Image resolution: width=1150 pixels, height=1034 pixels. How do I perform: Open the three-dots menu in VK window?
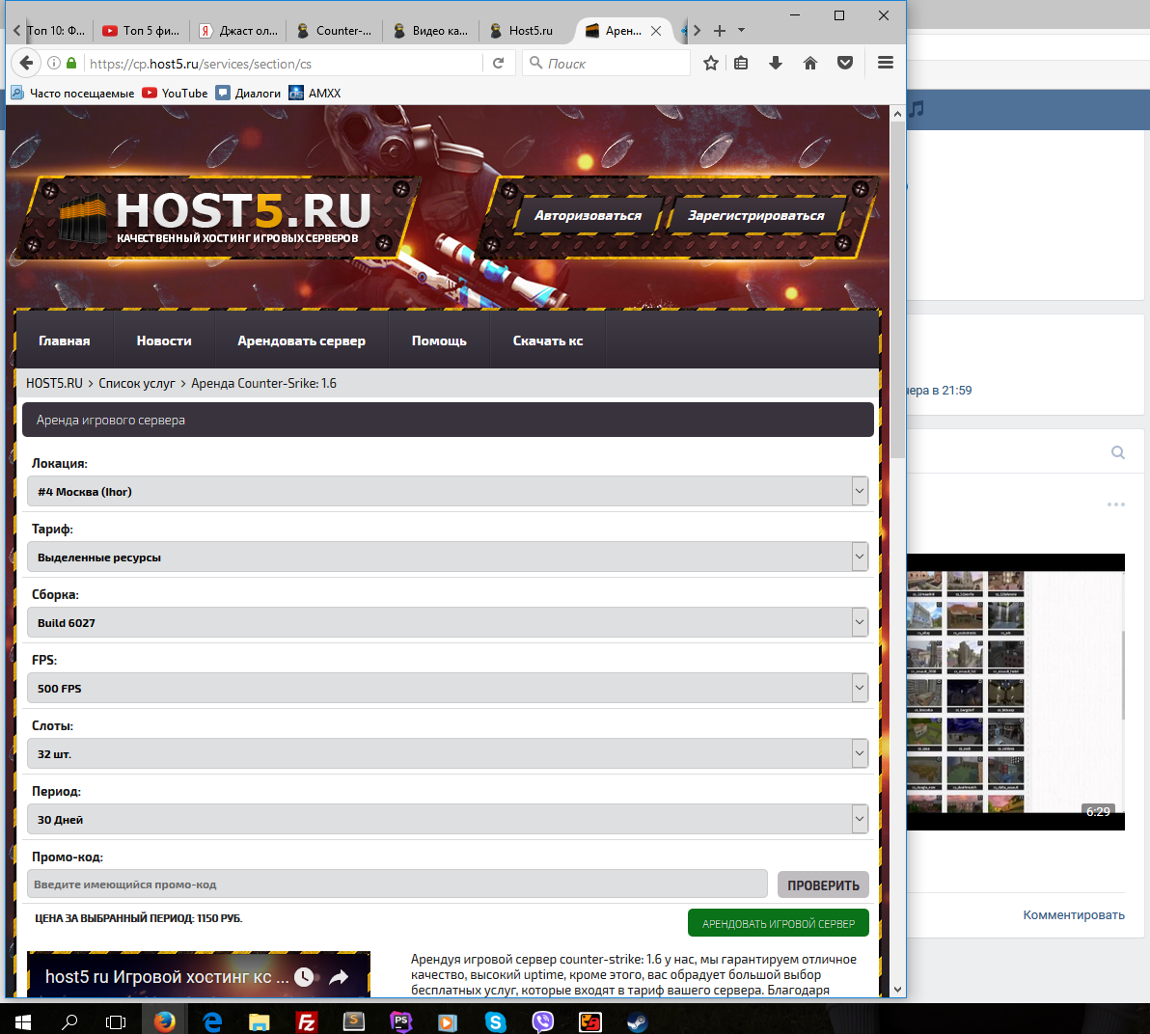click(x=1115, y=504)
